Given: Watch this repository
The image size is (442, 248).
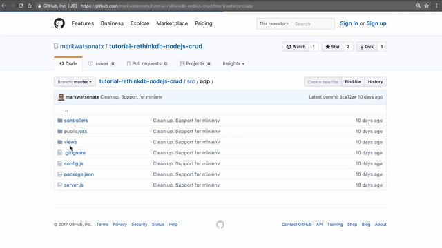Looking at the screenshot, I should coord(296,47).
